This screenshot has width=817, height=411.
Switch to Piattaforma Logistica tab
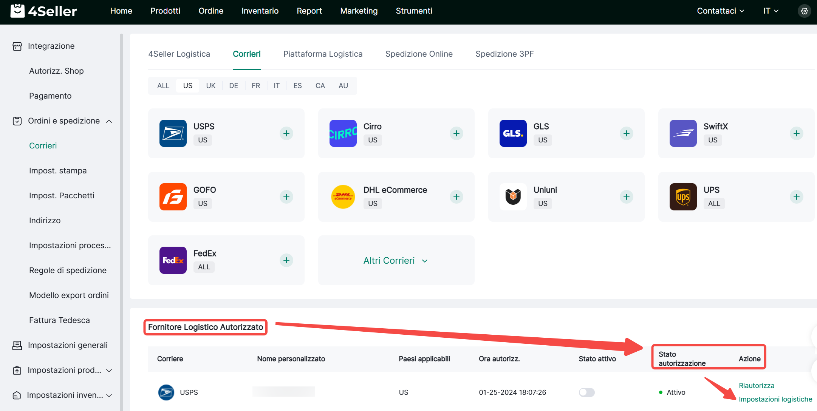tap(323, 54)
